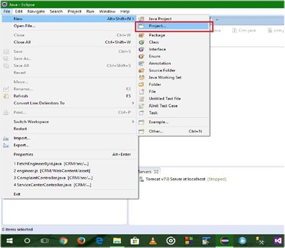This screenshot has height=248, width=285.
Task: Click the Project... wizard icon
Action: click(141, 26)
